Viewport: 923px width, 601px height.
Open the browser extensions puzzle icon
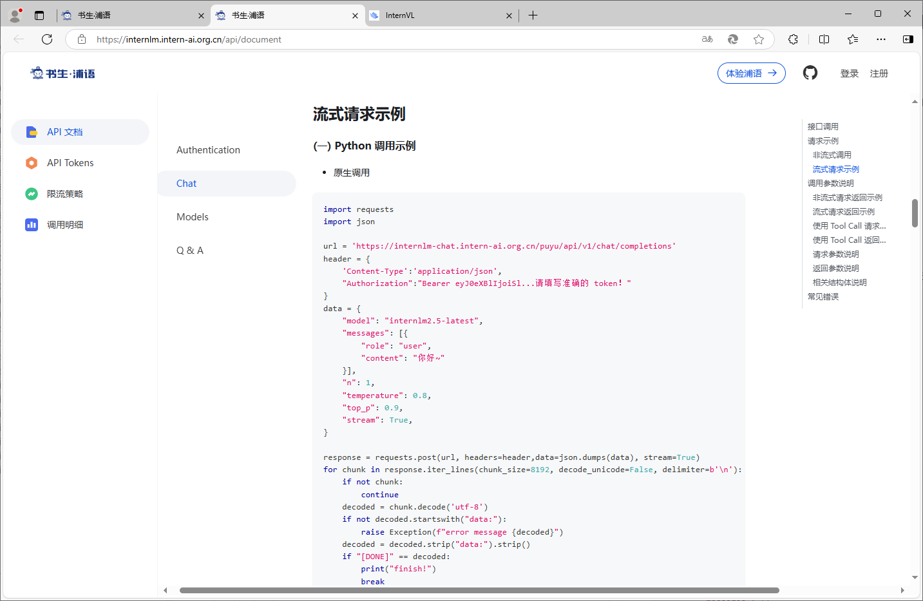point(793,39)
